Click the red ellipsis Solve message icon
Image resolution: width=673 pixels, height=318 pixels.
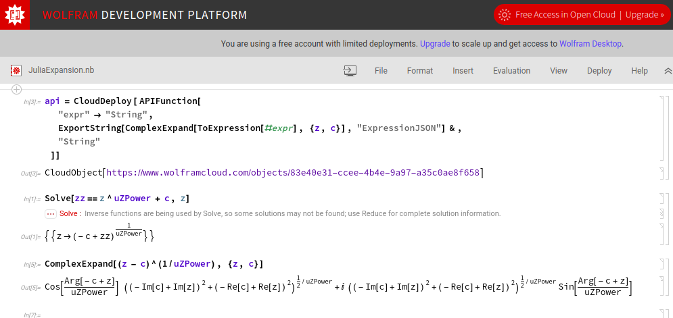point(51,213)
